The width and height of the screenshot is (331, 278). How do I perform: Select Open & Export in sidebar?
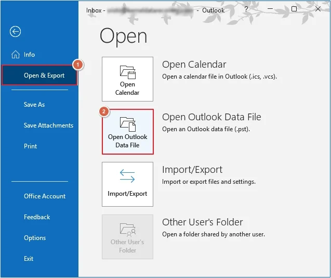click(x=39, y=75)
